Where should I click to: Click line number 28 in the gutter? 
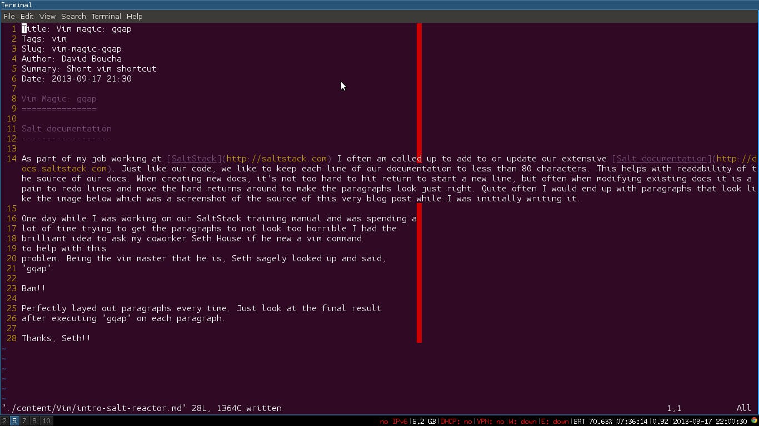[x=12, y=338]
